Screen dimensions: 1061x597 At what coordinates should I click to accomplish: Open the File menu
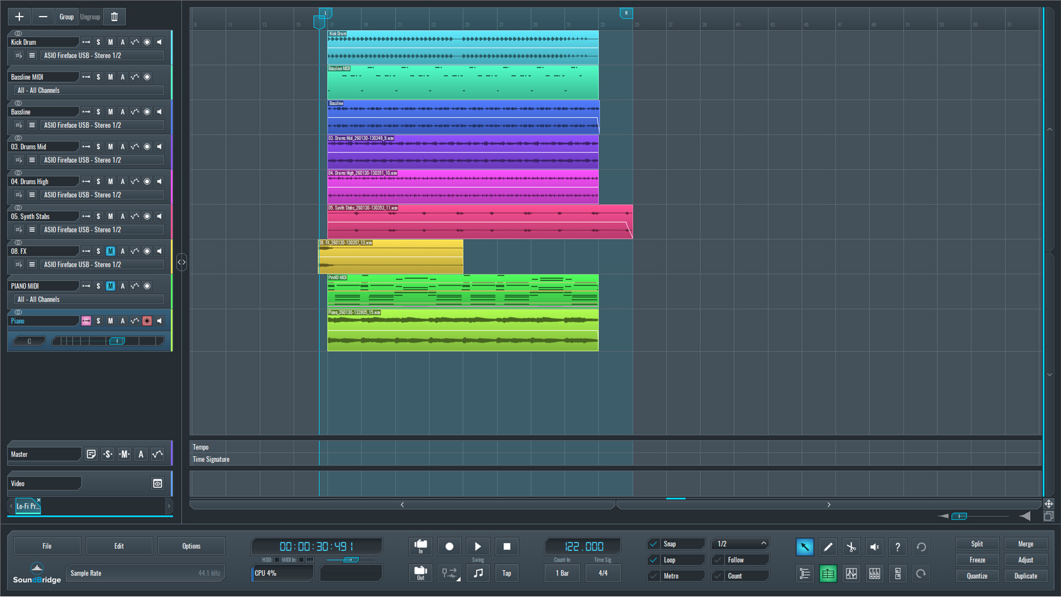(47, 546)
